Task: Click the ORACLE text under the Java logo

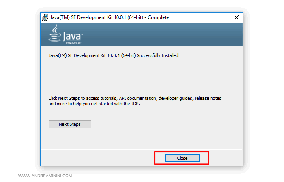Action: point(75,42)
